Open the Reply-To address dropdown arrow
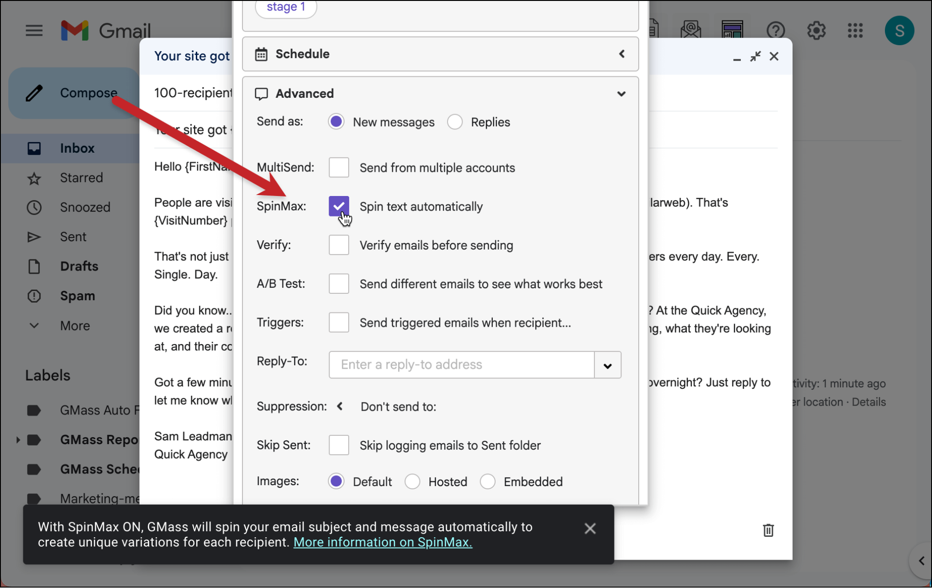The height and width of the screenshot is (588, 932). (608, 365)
